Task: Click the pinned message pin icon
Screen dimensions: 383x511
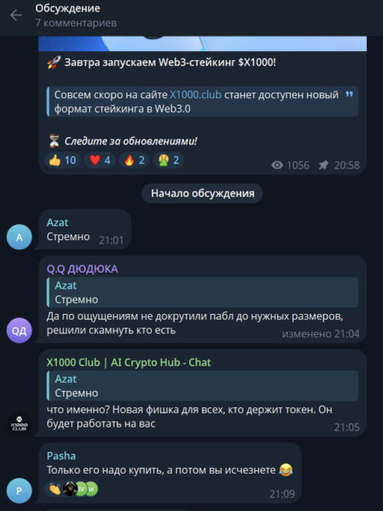Action: click(323, 165)
